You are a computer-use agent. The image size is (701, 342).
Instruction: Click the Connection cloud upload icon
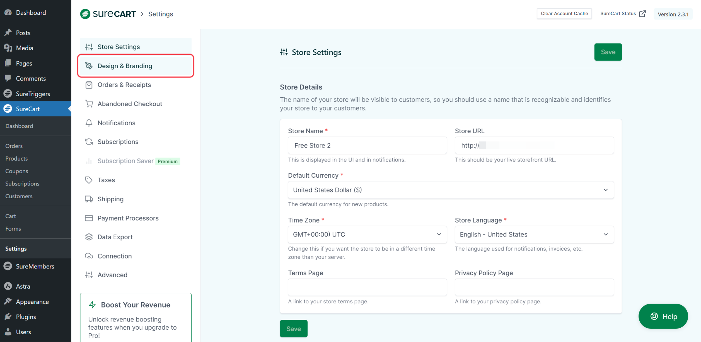point(89,256)
